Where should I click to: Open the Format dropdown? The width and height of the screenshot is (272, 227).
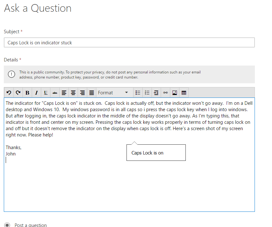(x=114, y=93)
